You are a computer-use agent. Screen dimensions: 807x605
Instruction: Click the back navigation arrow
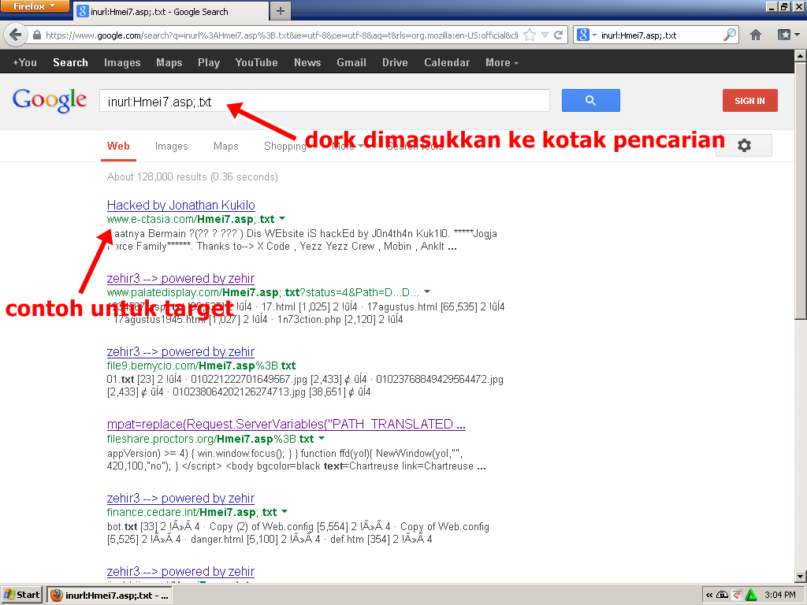pyautogui.click(x=16, y=35)
